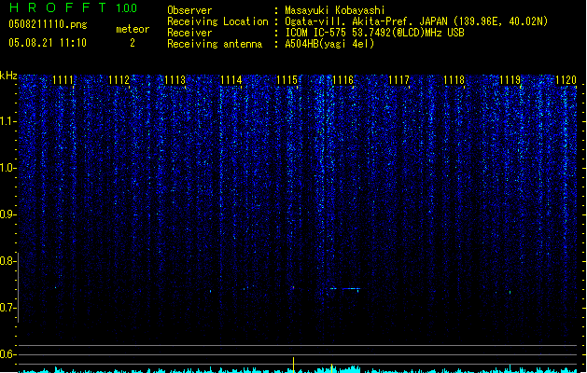This screenshot has height=373, width=587.
Task: Click the date stamp 05.08.21 11:10
Action: (48, 43)
